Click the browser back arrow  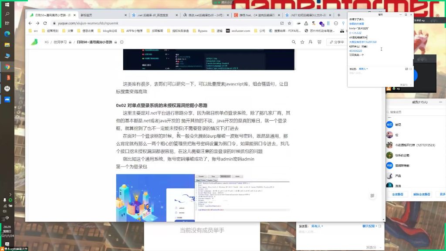click(30, 23)
